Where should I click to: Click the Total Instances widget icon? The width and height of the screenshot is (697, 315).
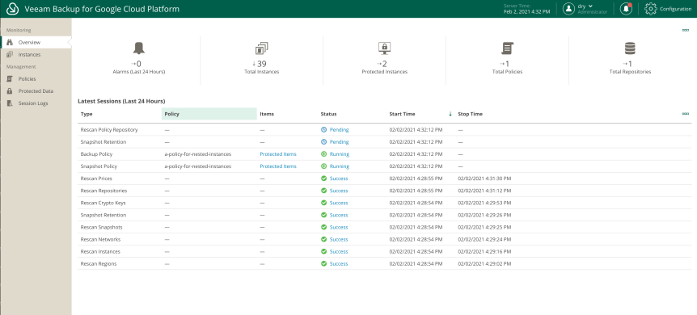click(x=262, y=48)
